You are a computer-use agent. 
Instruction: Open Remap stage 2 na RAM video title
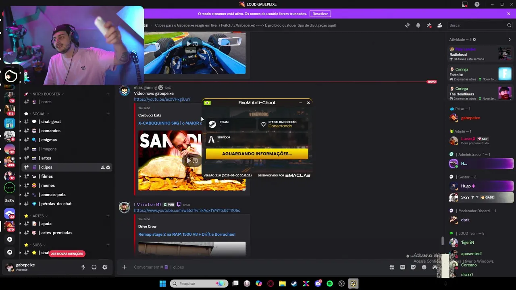pyautogui.click(x=187, y=234)
